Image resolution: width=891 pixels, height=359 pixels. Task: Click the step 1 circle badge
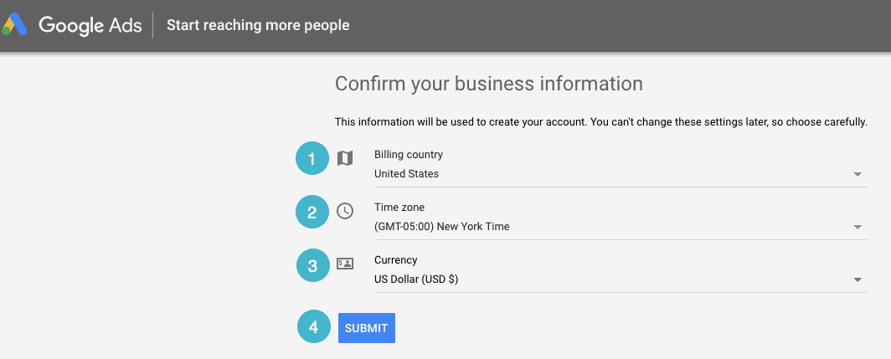[312, 159]
